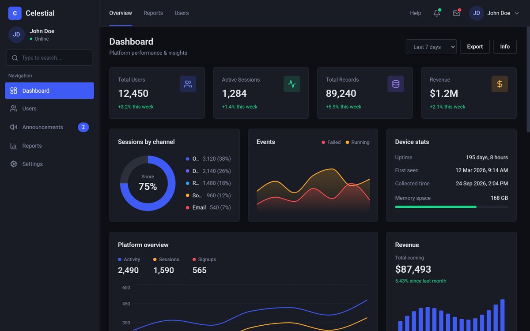
Task: Toggle the Activity series legend
Action: coord(129,260)
